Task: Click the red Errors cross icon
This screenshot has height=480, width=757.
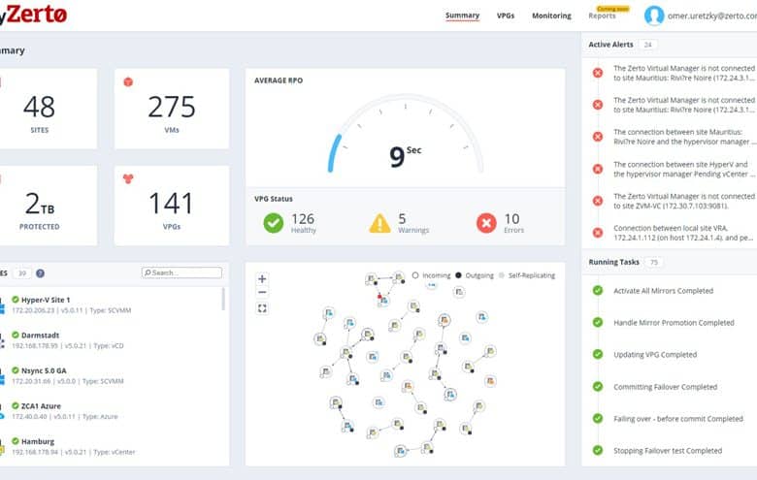Action: tap(486, 223)
